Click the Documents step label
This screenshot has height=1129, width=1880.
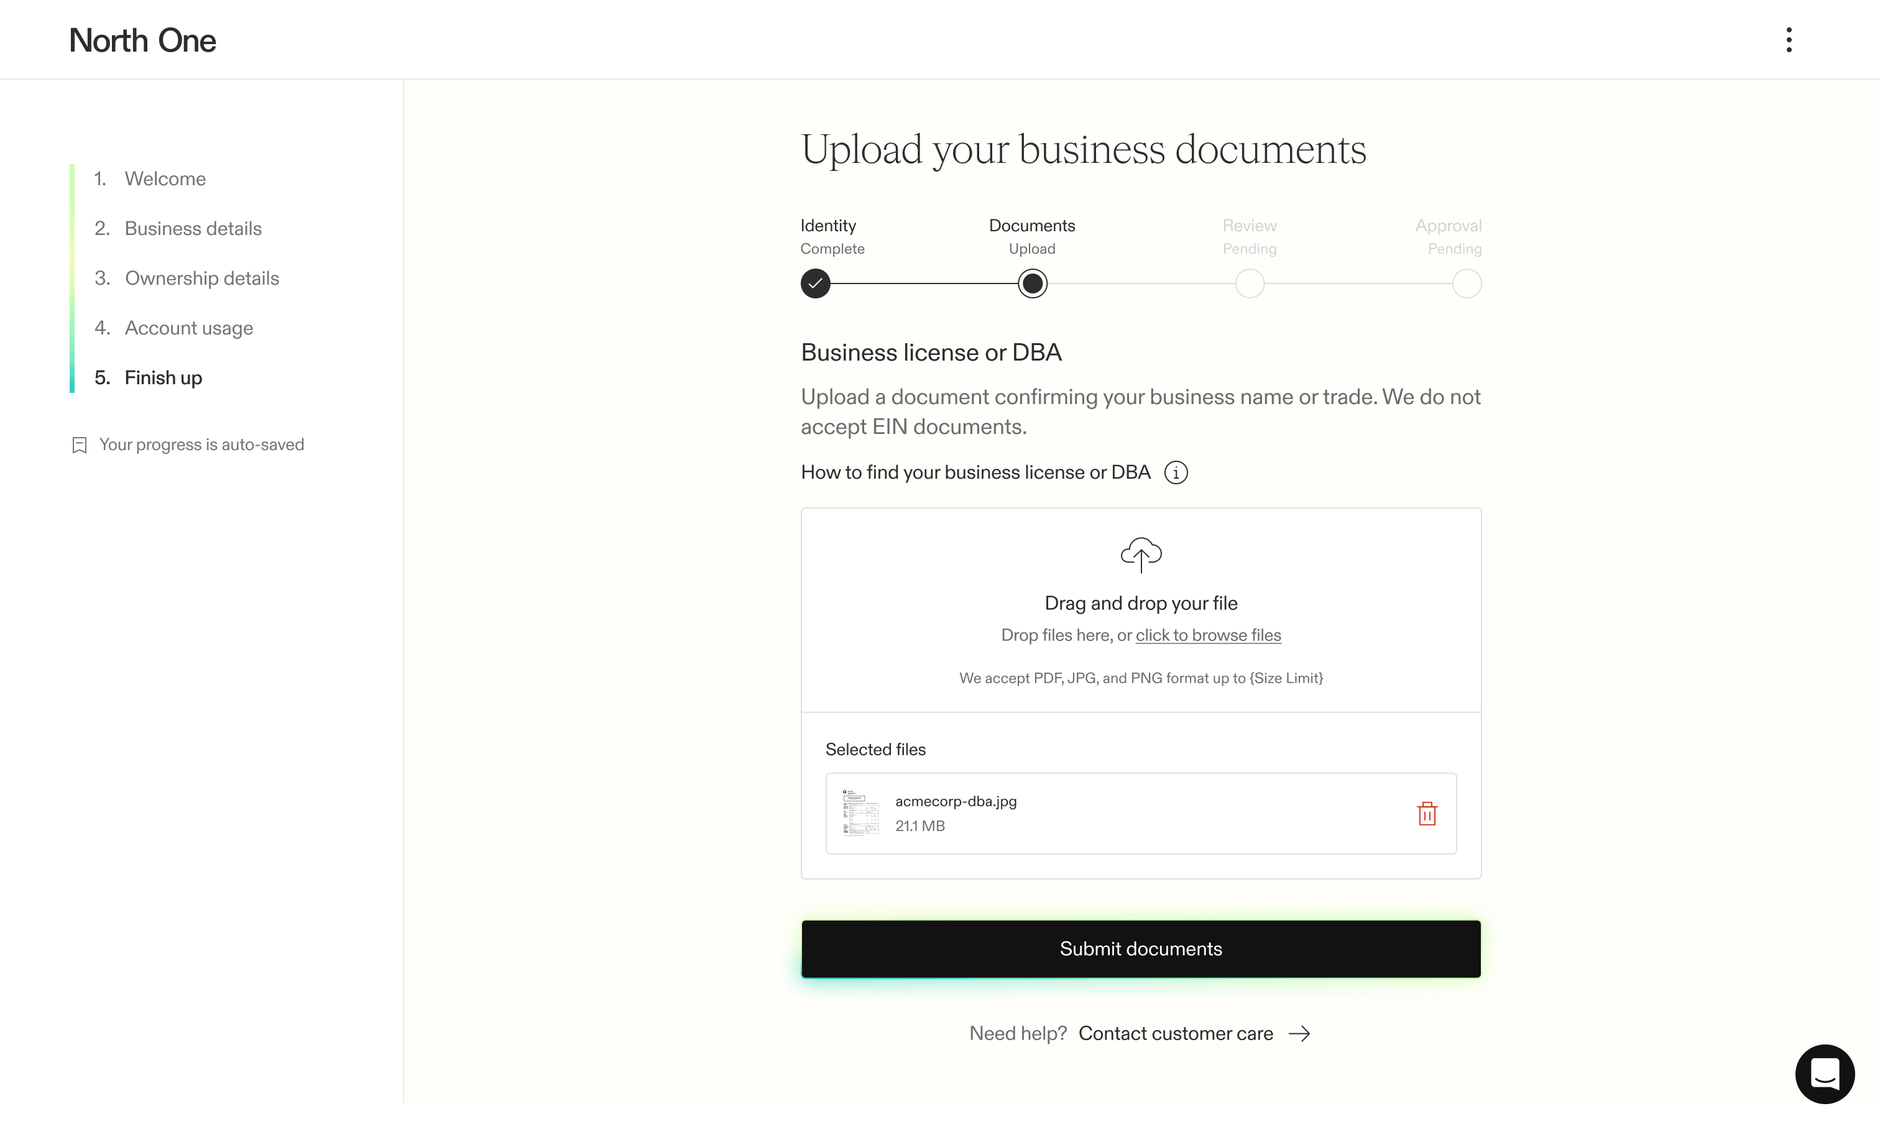1031,226
